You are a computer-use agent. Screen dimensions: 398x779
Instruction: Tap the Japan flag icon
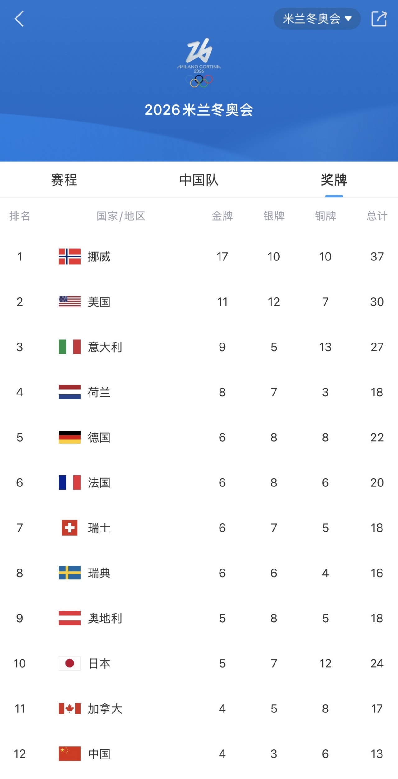(x=70, y=663)
